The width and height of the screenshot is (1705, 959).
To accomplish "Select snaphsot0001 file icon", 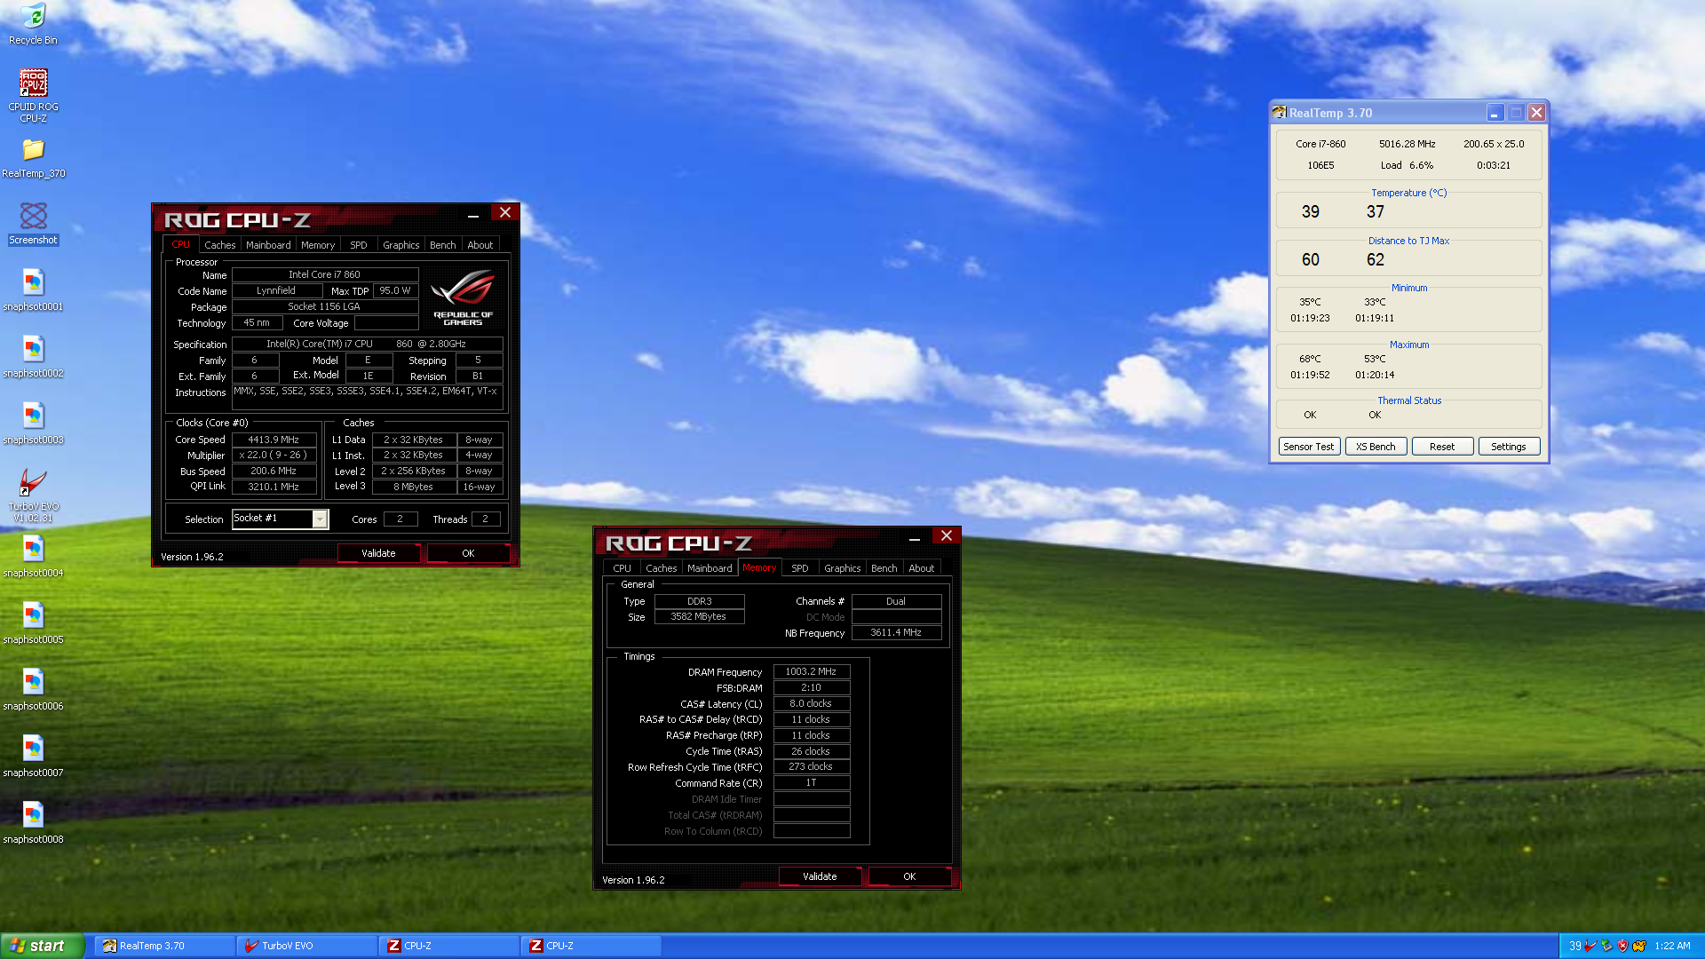I will 33,290.
